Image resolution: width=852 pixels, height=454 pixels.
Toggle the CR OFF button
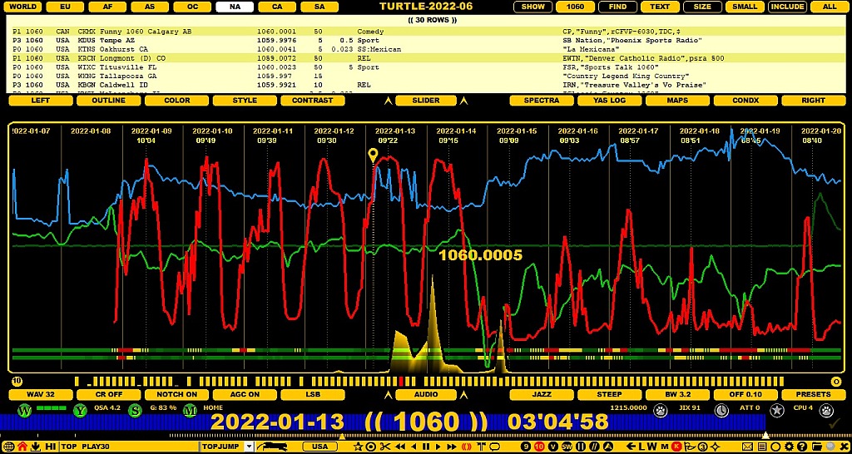click(x=109, y=394)
